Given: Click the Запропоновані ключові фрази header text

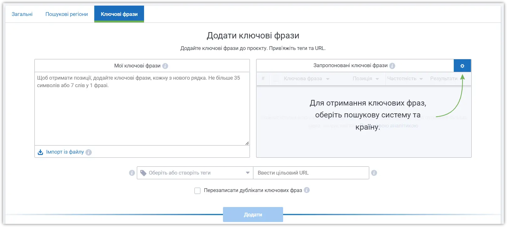Looking at the screenshot, I should tap(350, 65).
